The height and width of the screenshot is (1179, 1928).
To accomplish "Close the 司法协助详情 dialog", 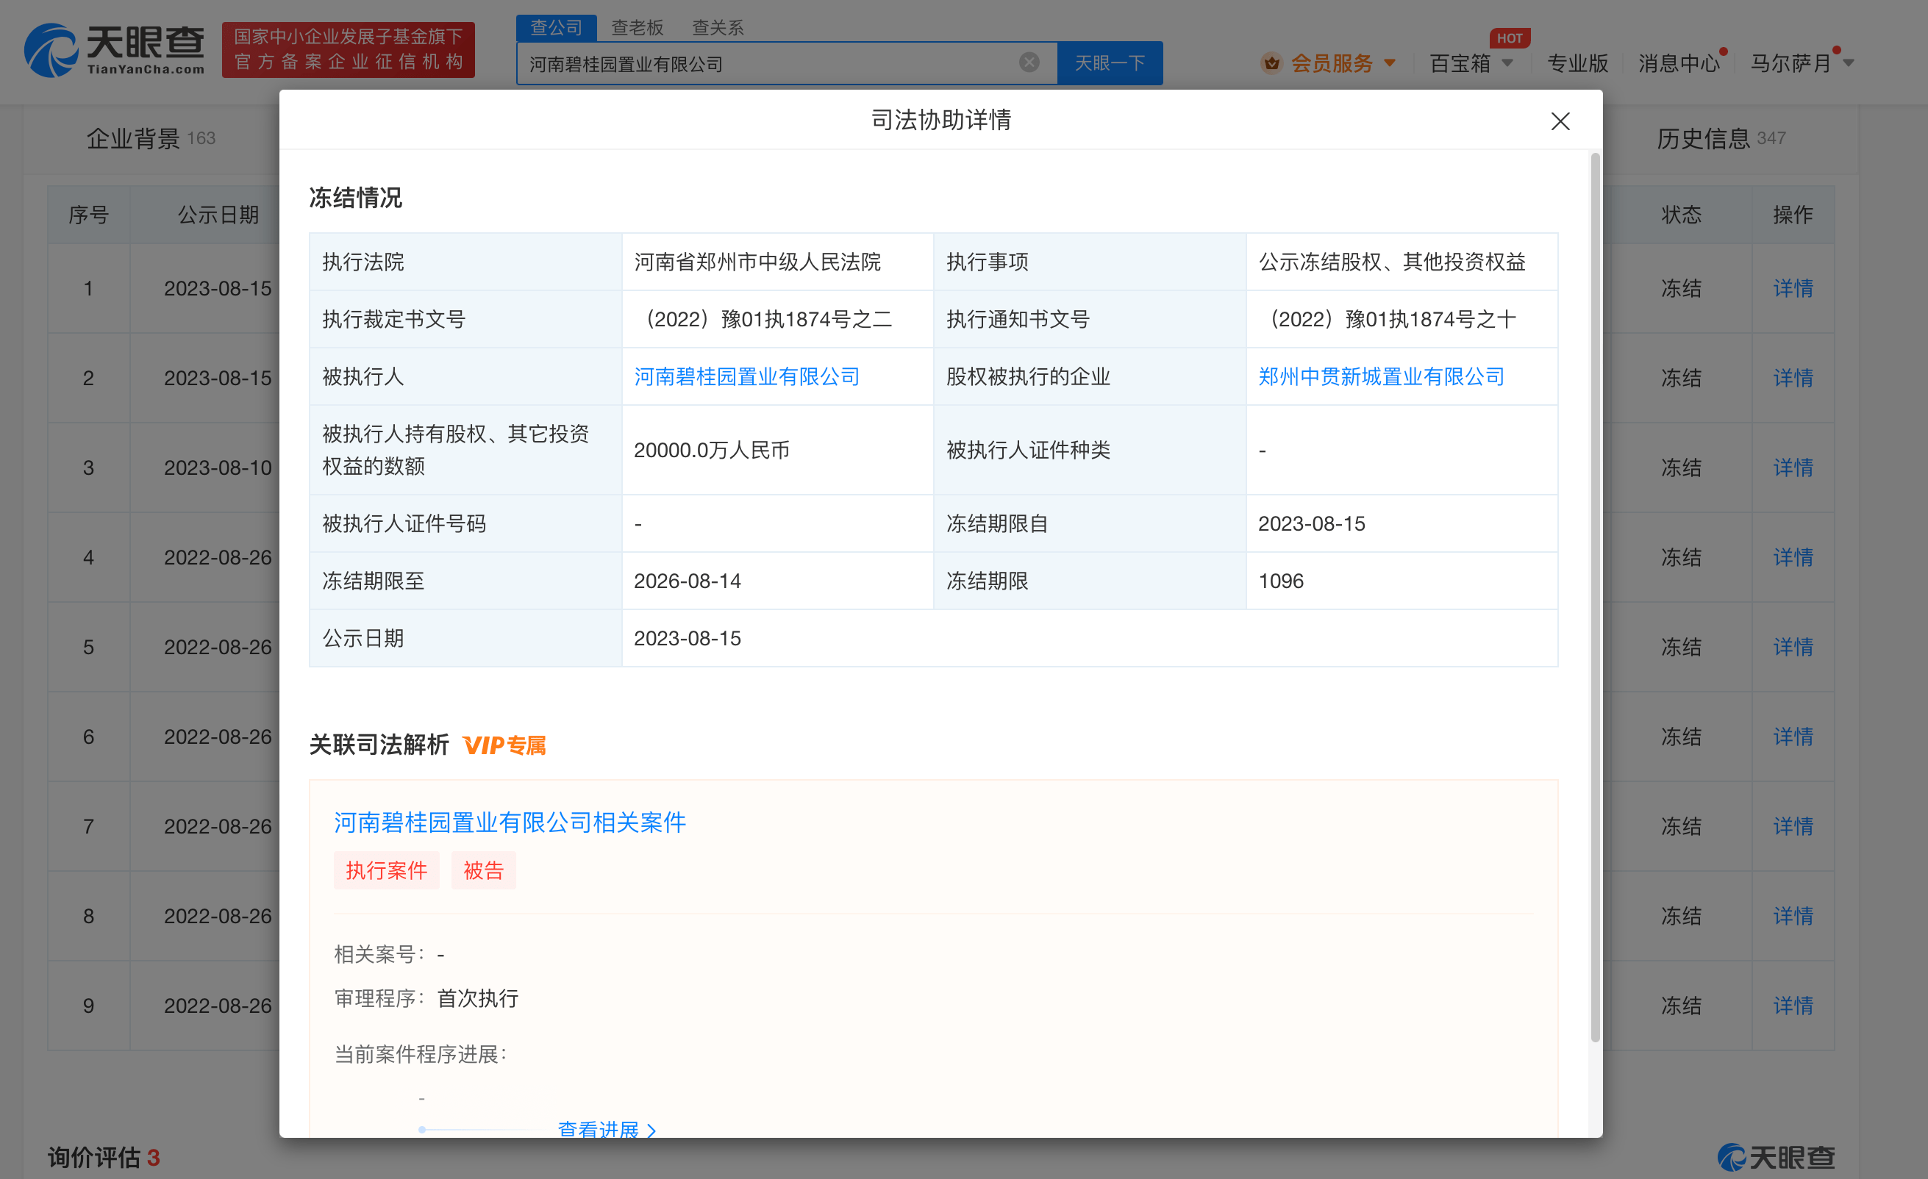I will [x=1560, y=121].
